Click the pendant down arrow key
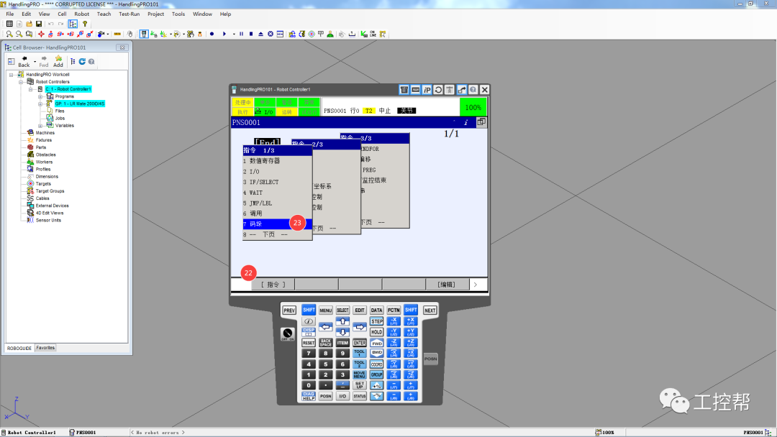Screen dimensions: 777x437 tap(342, 332)
